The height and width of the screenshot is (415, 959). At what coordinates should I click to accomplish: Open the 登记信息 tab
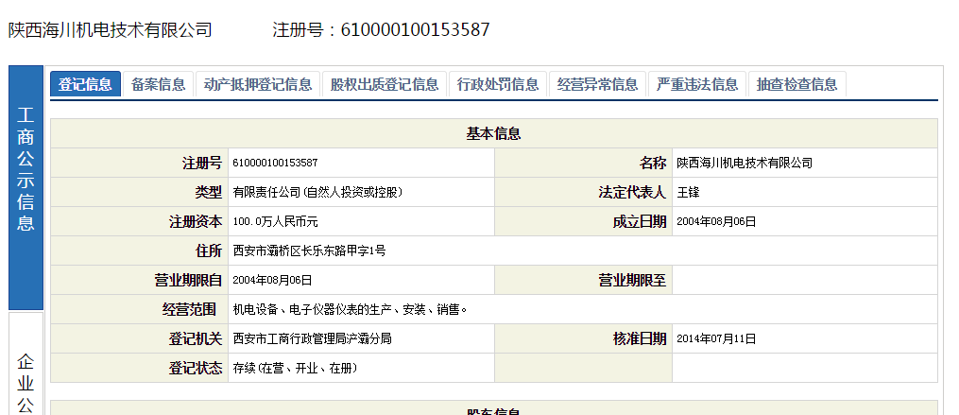click(85, 84)
